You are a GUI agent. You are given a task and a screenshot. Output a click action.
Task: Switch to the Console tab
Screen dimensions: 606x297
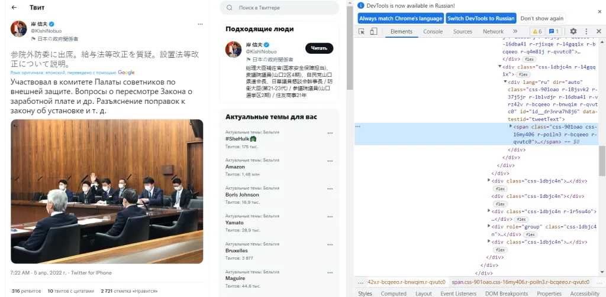tap(433, 32)
